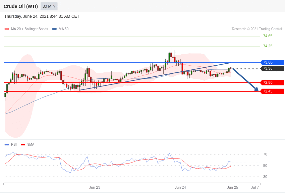
Task: Click the MA 50 legend label
Action: click(64, 29)
